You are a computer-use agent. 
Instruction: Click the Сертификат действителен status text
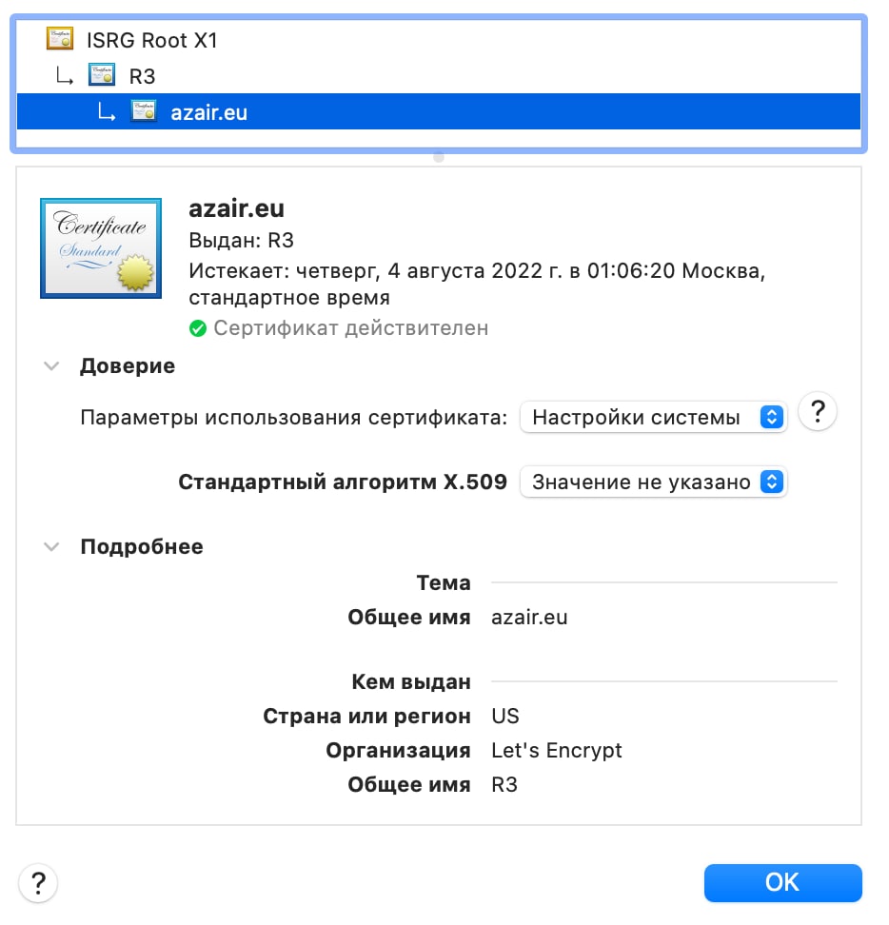350,328
